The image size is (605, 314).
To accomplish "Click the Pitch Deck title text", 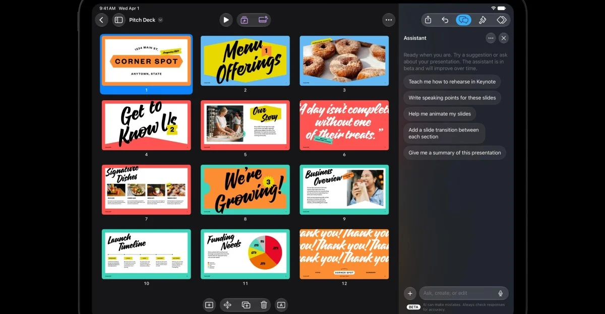I will [x=142, y=20].
